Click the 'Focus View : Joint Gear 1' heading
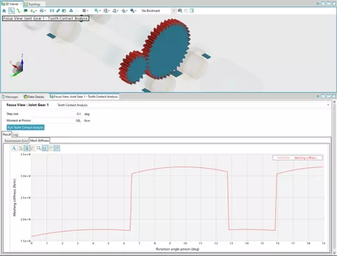This screenshot has height=256, width=337. [27, 105]
